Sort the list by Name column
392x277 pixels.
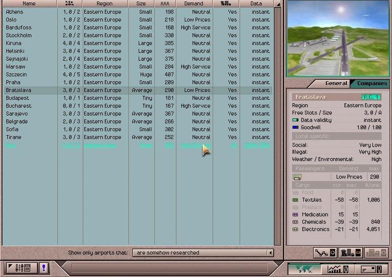(29, 3)
